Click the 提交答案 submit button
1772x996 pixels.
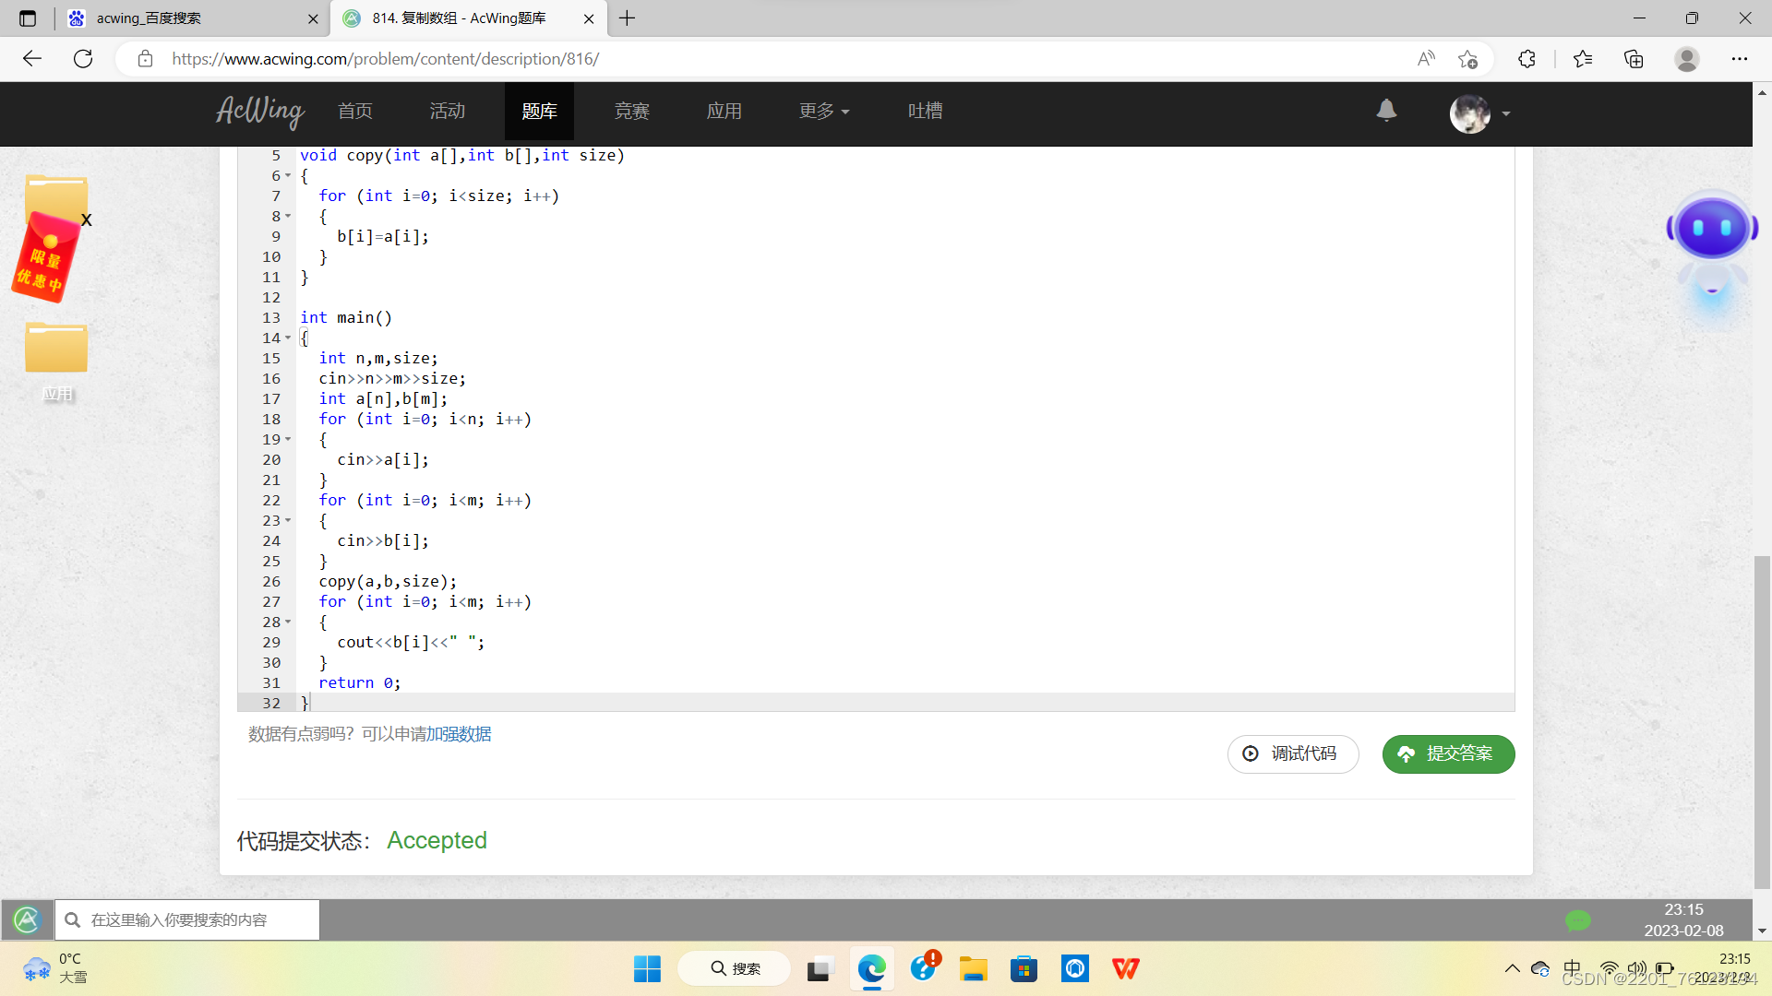coord(1447,753)
